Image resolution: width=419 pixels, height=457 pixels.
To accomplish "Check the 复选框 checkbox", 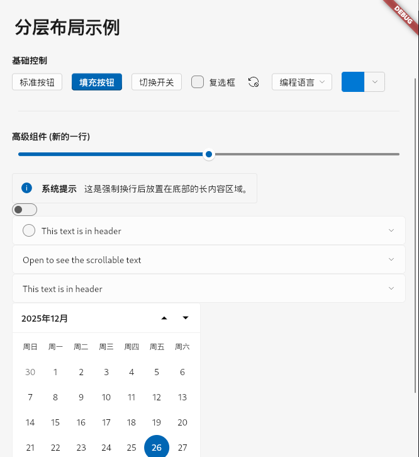I will [198, 82].
